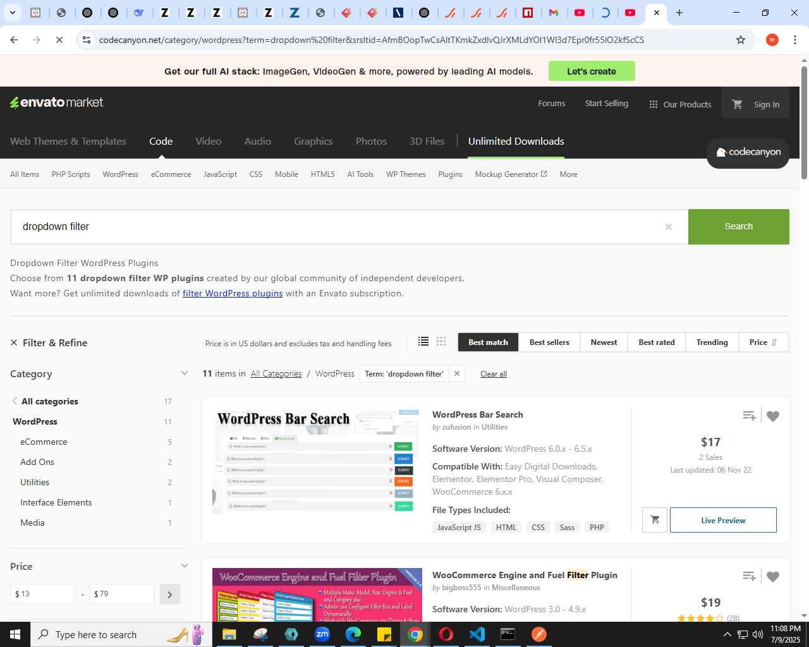Apply price range arrow button

pos(170,594)
